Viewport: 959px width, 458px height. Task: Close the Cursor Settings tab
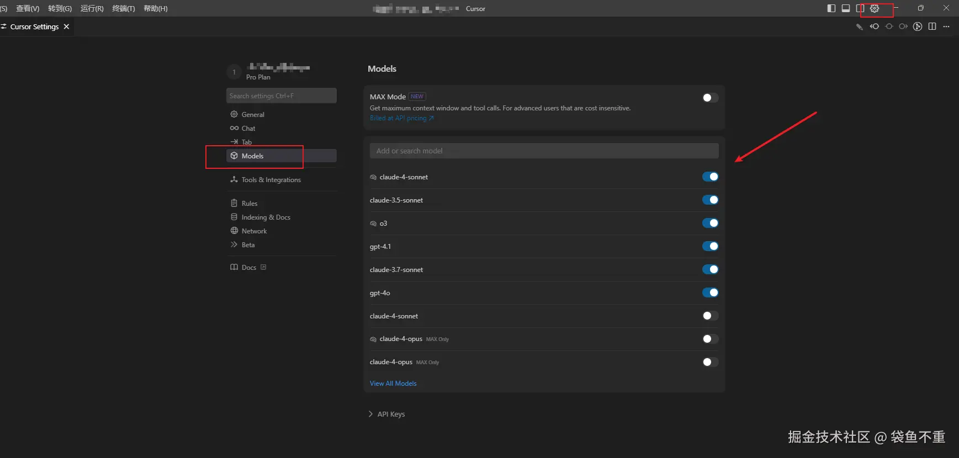click(66, 26)
